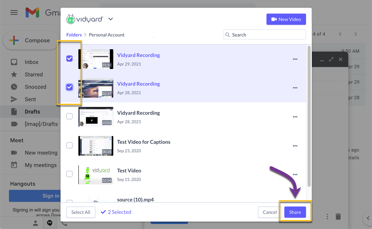Open more options for 02:37 Vidyard Recording

click(x=295, y=88)
